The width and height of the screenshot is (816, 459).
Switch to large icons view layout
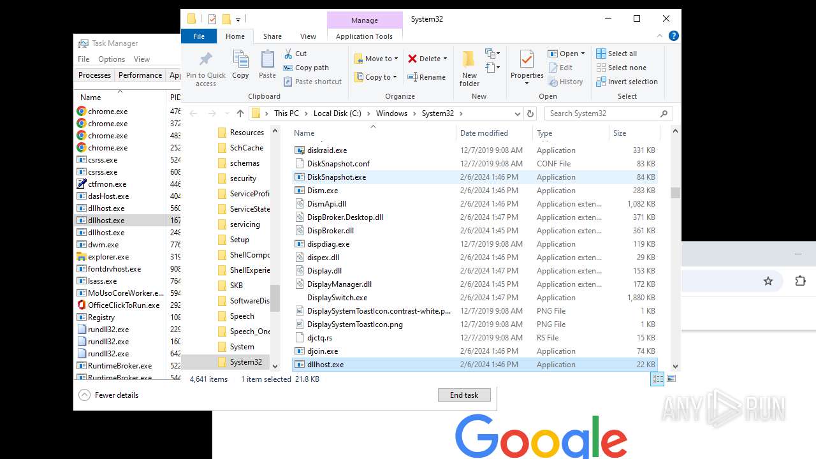[671, 379]
